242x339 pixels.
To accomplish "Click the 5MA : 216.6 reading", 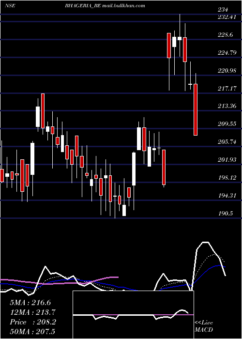I will tap(30, 303).
